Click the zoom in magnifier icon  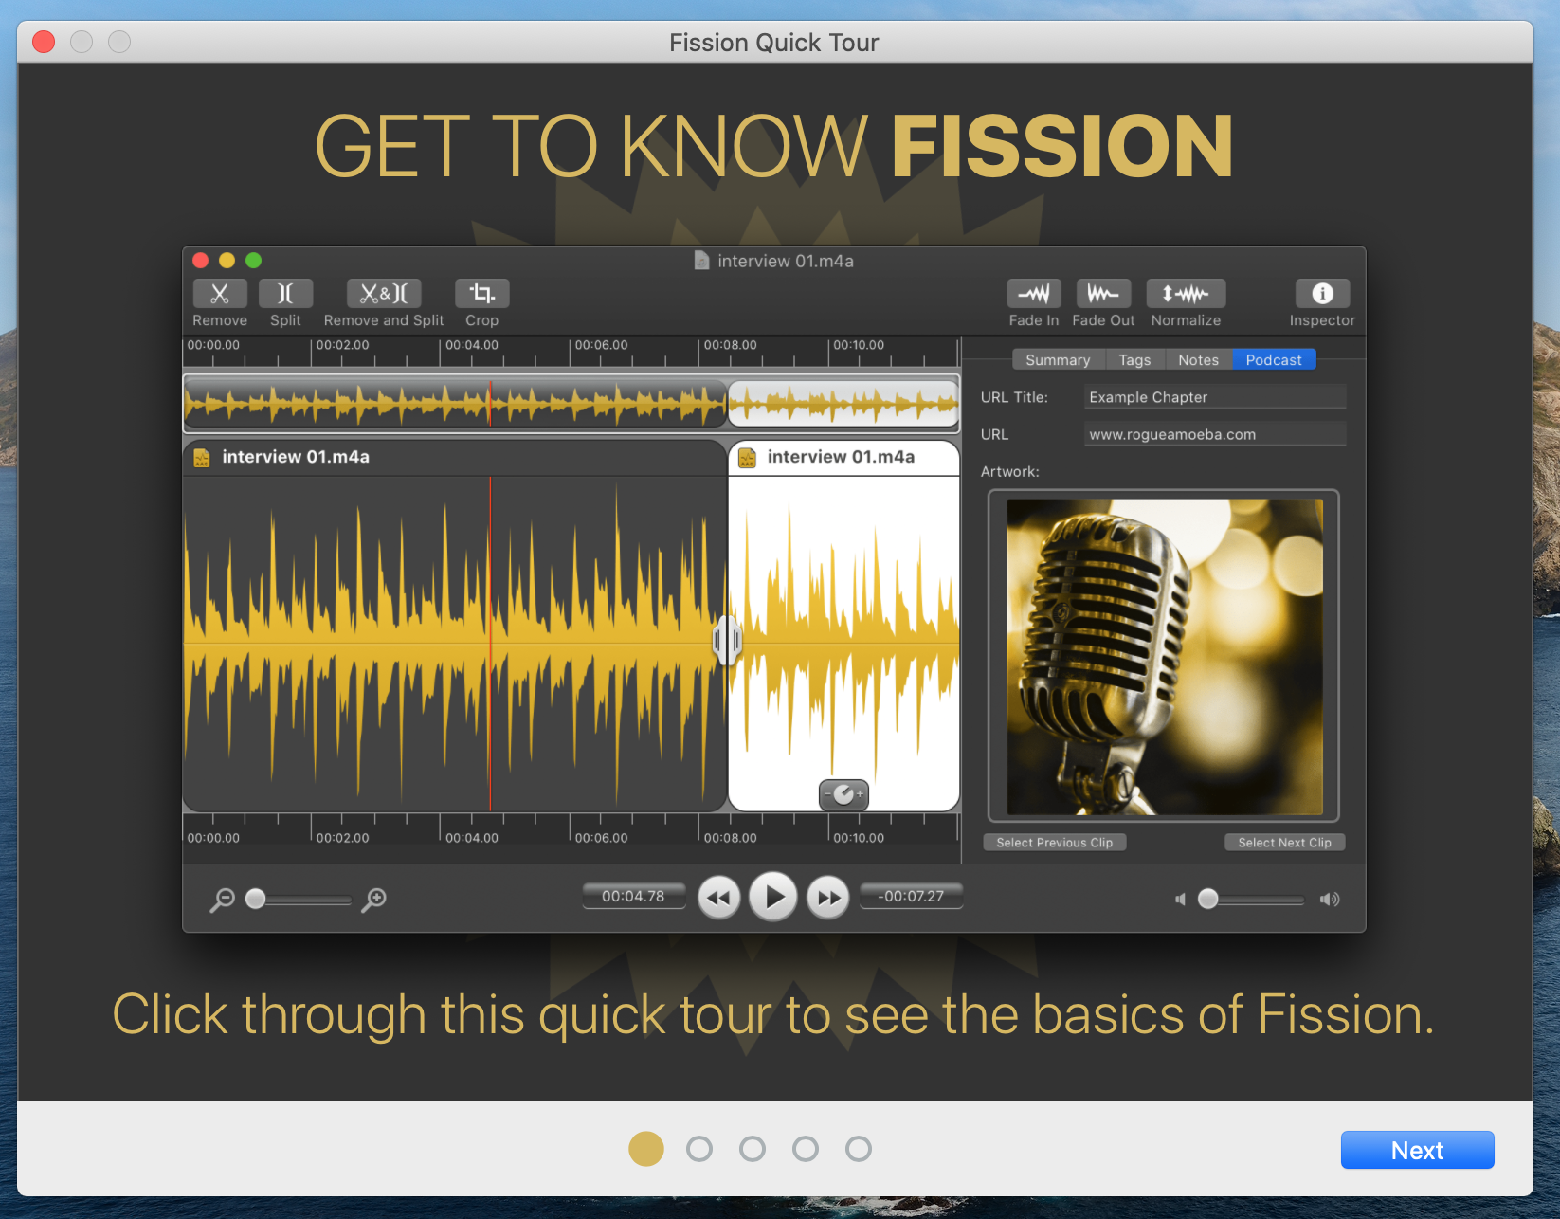click(x=374, y=900)
